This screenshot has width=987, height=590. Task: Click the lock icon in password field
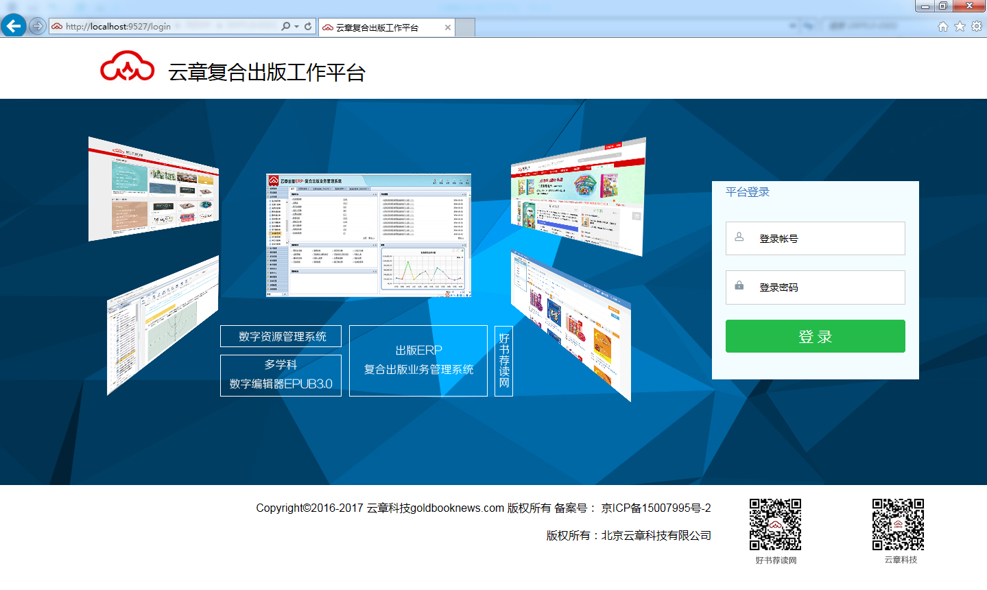coord(739,285)
